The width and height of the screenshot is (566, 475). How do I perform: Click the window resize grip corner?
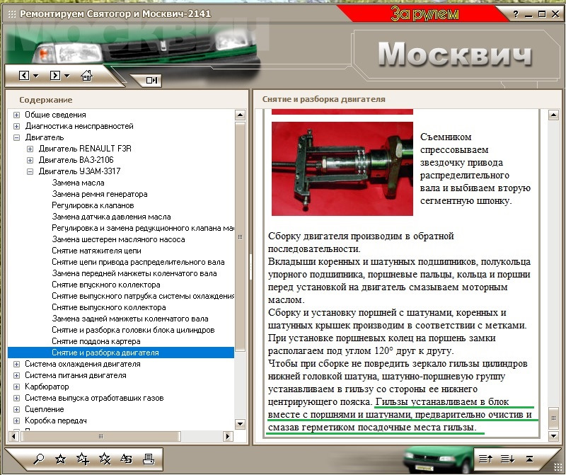[x=558, y=467]
